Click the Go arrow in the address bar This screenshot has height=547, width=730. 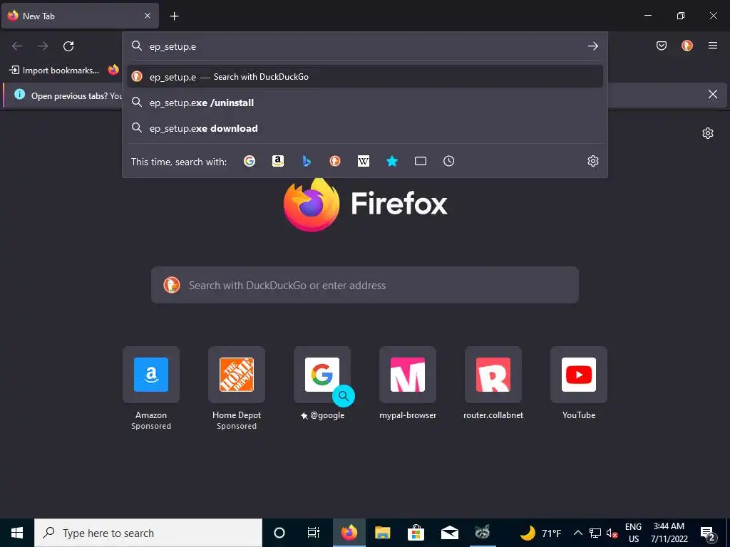[592, 46]
